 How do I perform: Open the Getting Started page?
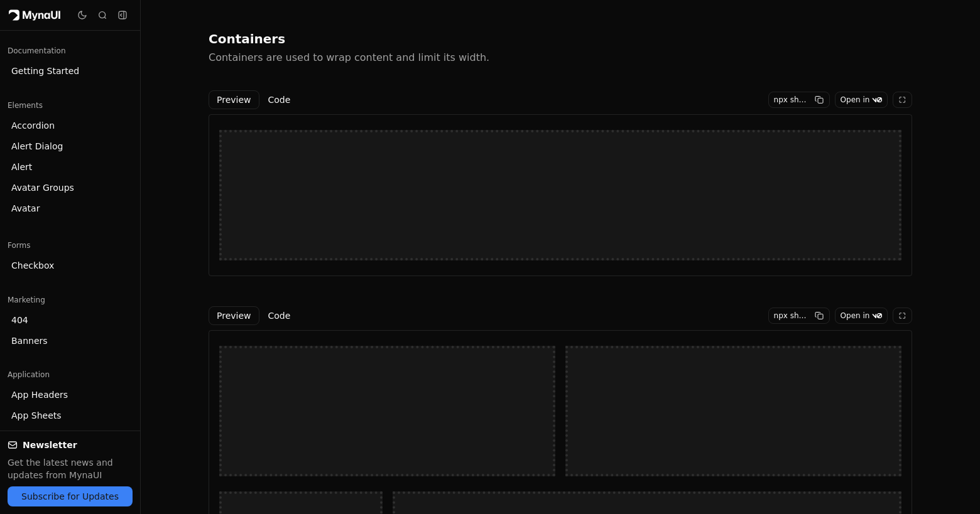coord(45,71)
